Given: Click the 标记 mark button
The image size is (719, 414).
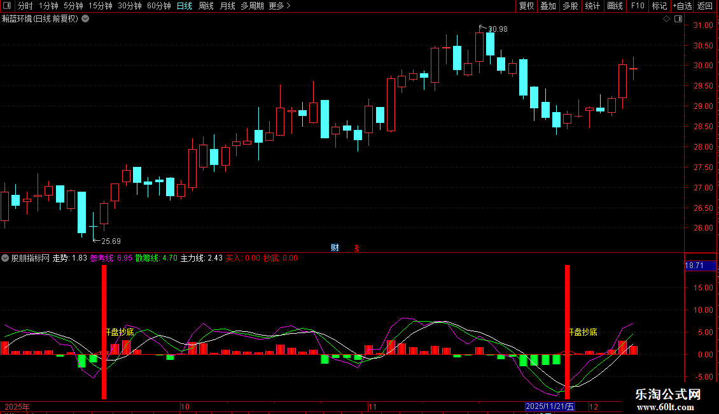Looking at the screenshot, I should [x=659, y=6].
